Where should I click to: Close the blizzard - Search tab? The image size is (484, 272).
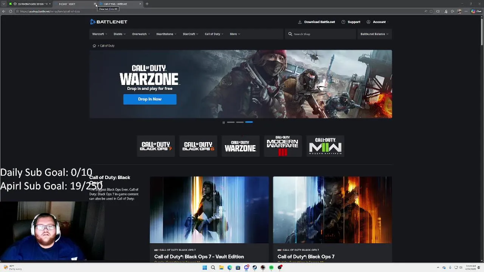(x=95, y=4)
